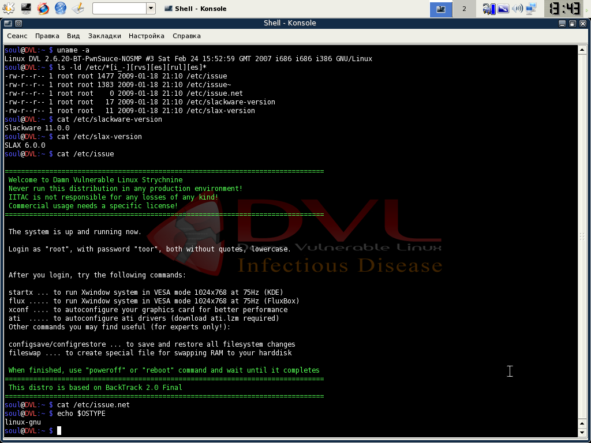Click the terminal scrollbar's scroll-down arrow
The width and height of the screenshot is (591, 443).
582,431
